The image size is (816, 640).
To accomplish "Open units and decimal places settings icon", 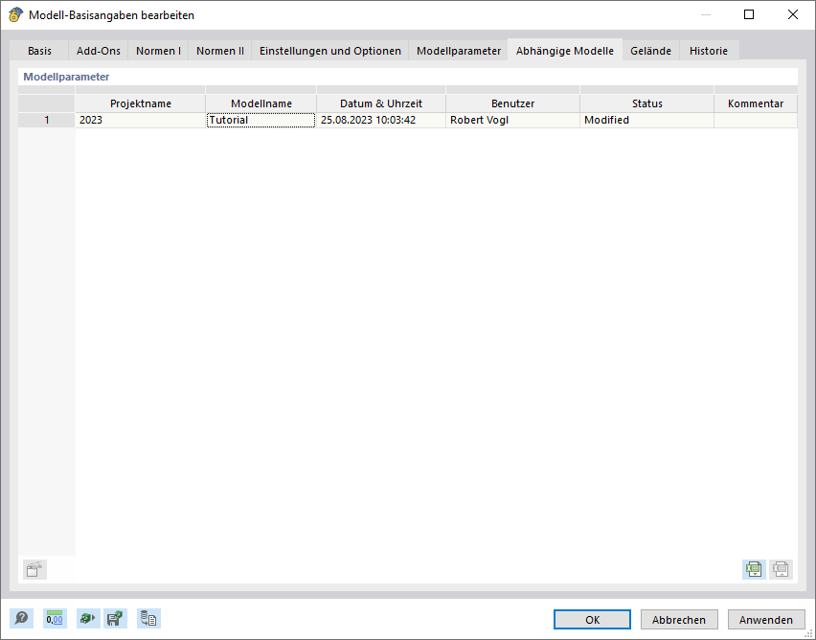I will [55, 618].
